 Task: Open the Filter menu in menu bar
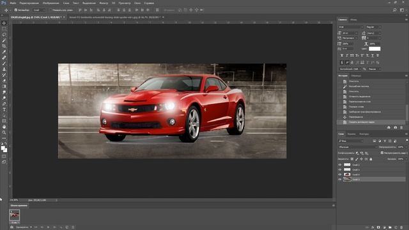(104, 3)
